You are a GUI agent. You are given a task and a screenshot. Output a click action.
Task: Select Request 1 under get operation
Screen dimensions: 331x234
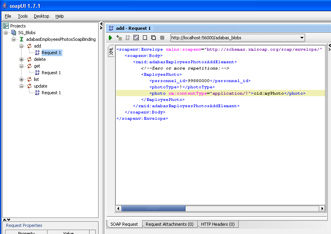coord(51,73)
